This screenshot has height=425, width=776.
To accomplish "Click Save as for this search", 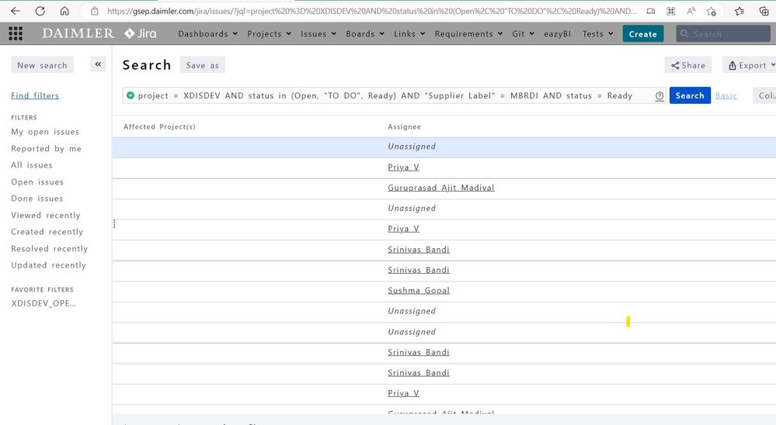I will click(x=203, y=64).
